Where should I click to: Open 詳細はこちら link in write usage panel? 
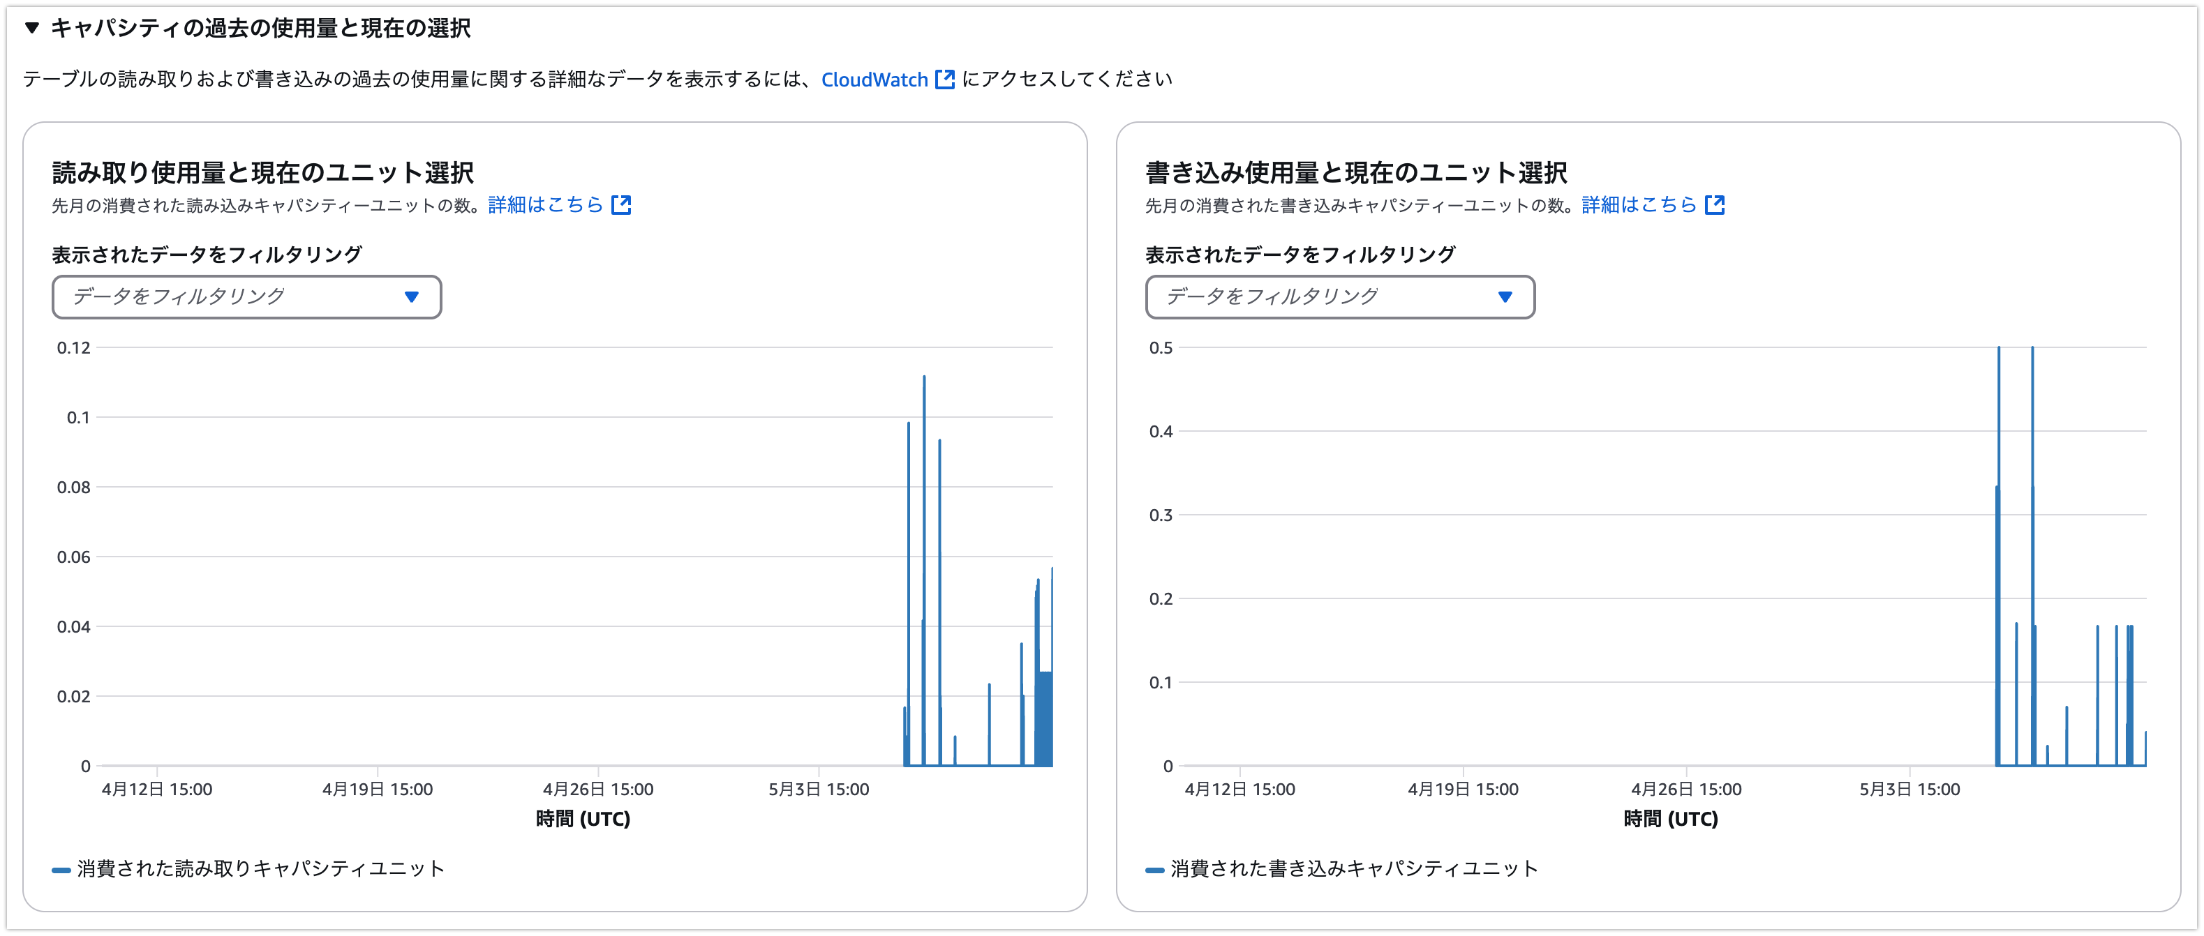[1639, 205]
